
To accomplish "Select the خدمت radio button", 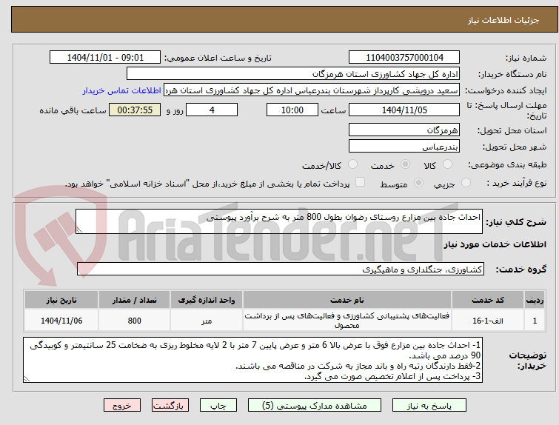I will click(x=405, y=164).
